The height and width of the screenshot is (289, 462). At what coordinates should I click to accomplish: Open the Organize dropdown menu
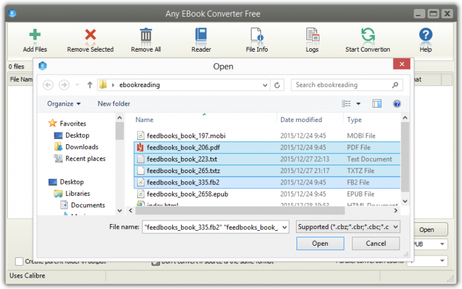[64, 103]
